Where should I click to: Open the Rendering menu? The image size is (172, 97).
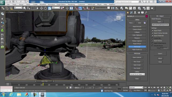[x=71, y=5]
